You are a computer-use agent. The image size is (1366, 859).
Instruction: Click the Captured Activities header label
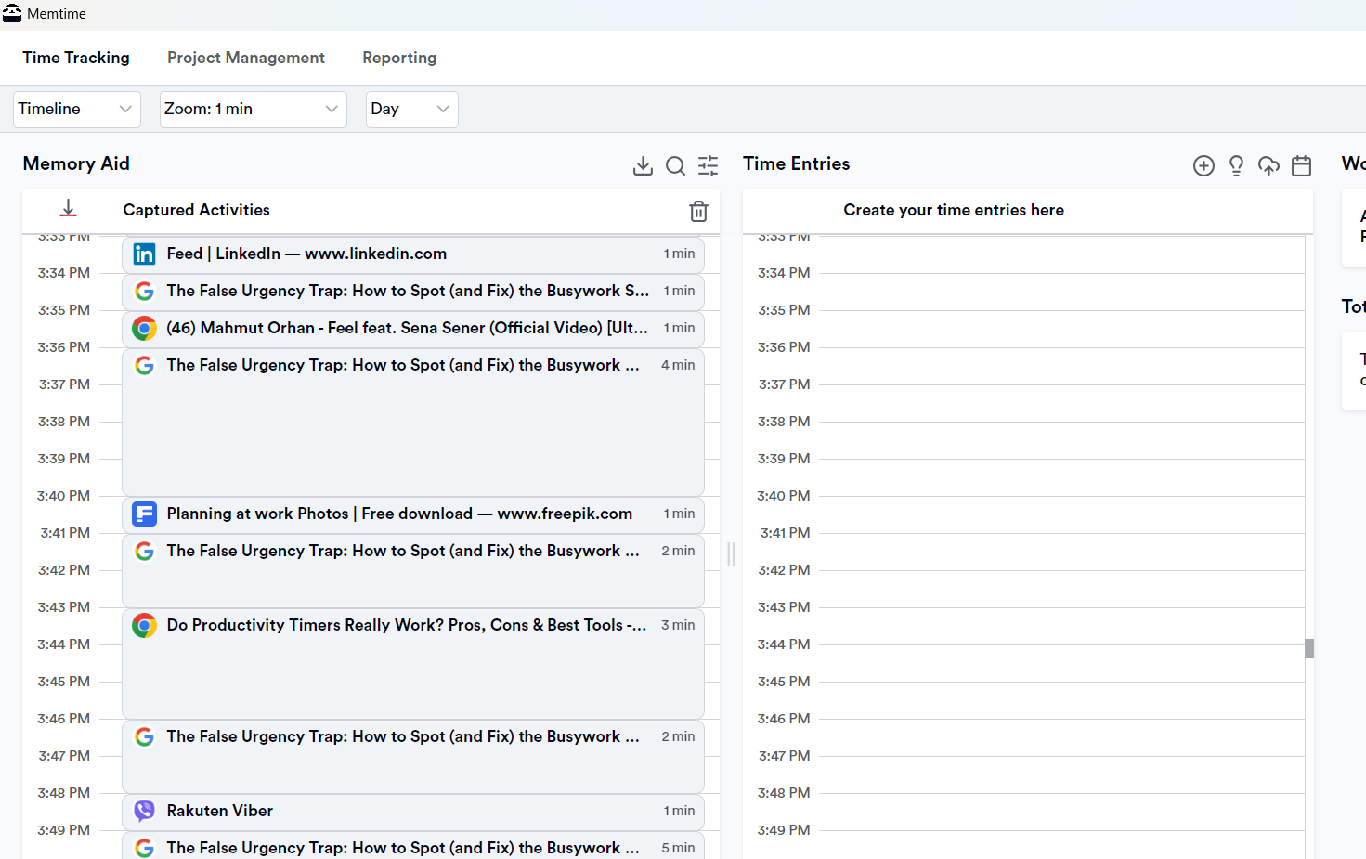pos(196,210)
